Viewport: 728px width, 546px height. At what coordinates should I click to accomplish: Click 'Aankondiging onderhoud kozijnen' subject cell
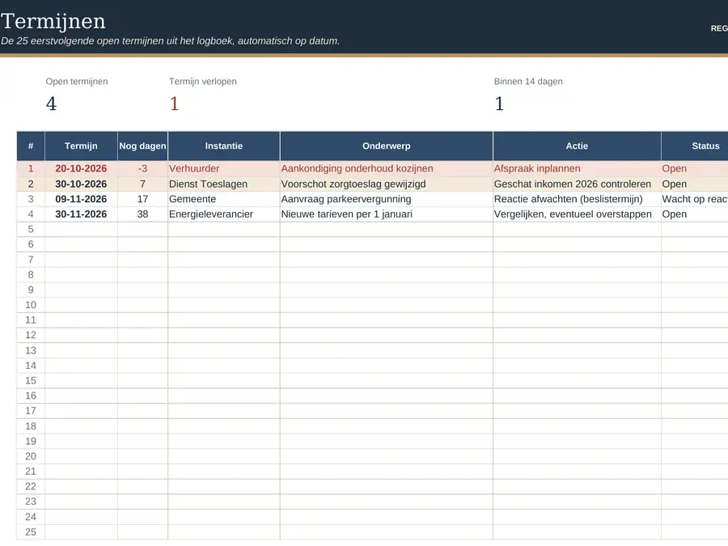(387, 168)
